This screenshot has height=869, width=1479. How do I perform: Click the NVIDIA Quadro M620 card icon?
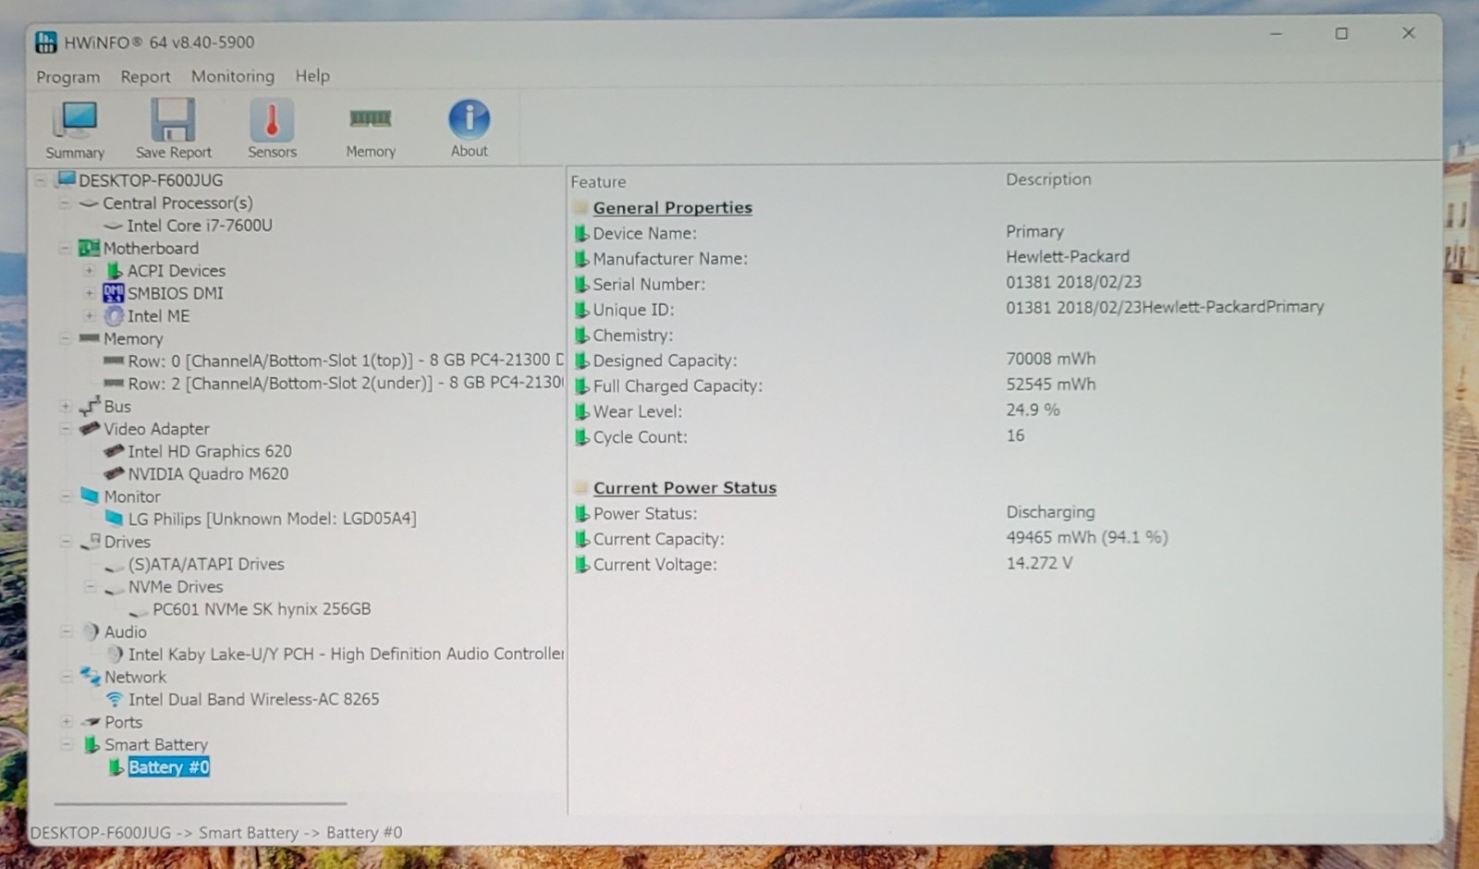115,473
